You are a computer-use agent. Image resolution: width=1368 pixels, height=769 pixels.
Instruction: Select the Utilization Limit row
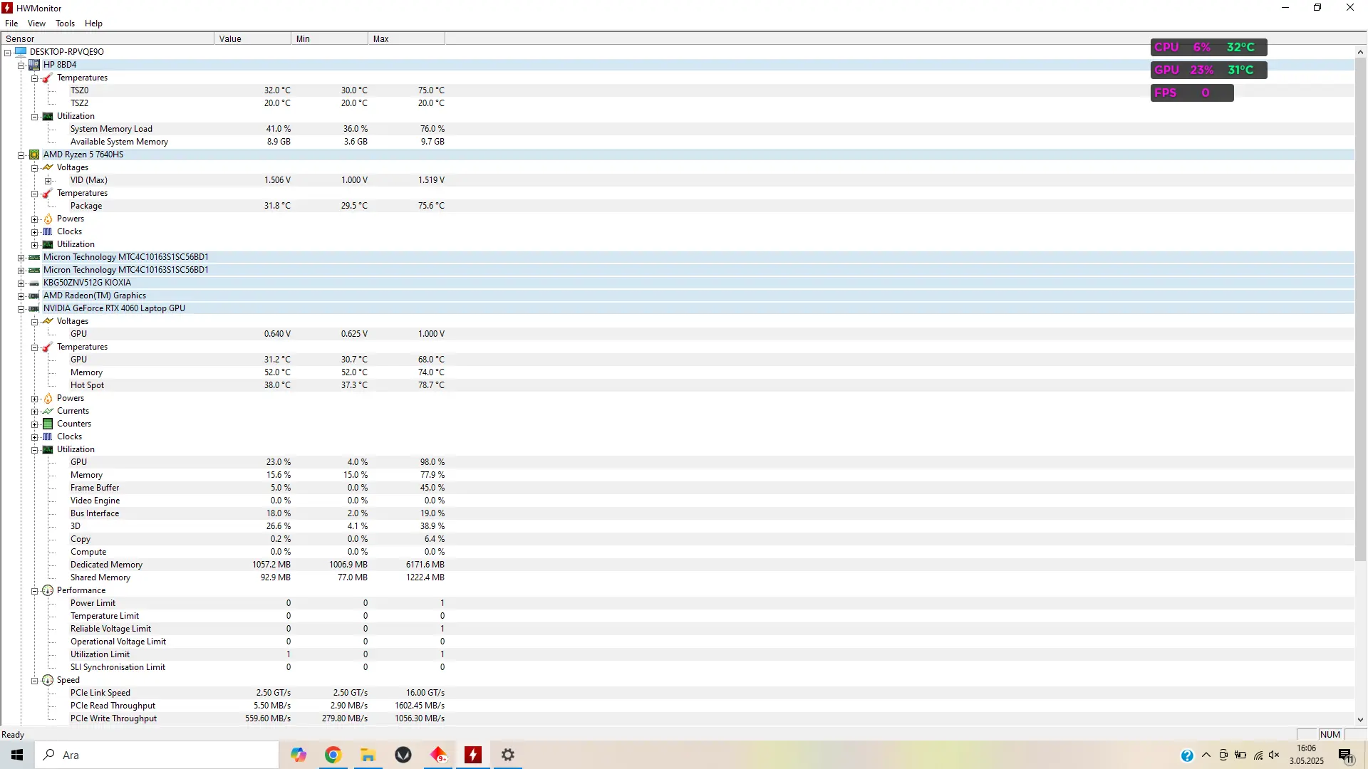[x=677, y=654]
